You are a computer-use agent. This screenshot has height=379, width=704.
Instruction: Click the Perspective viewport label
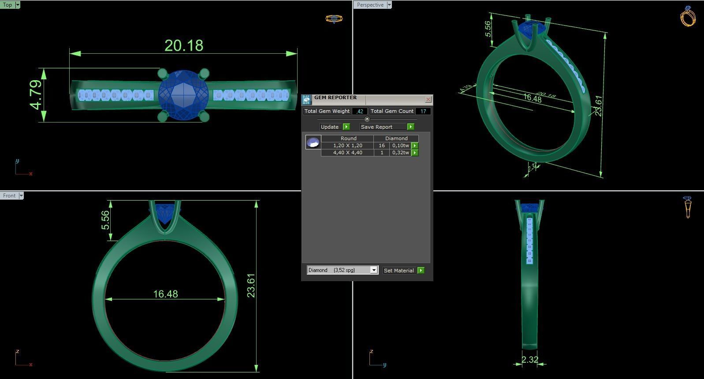point(370,5)
